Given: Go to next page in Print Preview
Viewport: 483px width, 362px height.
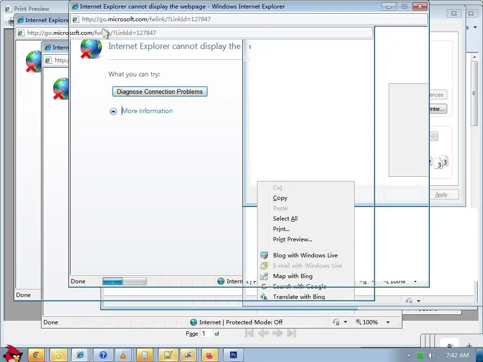Looking at the screenshot, I should (x=277, y=333).
